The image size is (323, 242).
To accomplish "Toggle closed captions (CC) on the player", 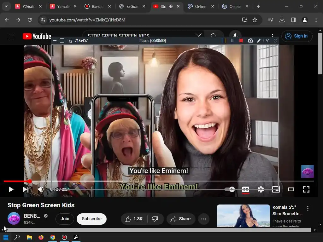I will point(245,189).
